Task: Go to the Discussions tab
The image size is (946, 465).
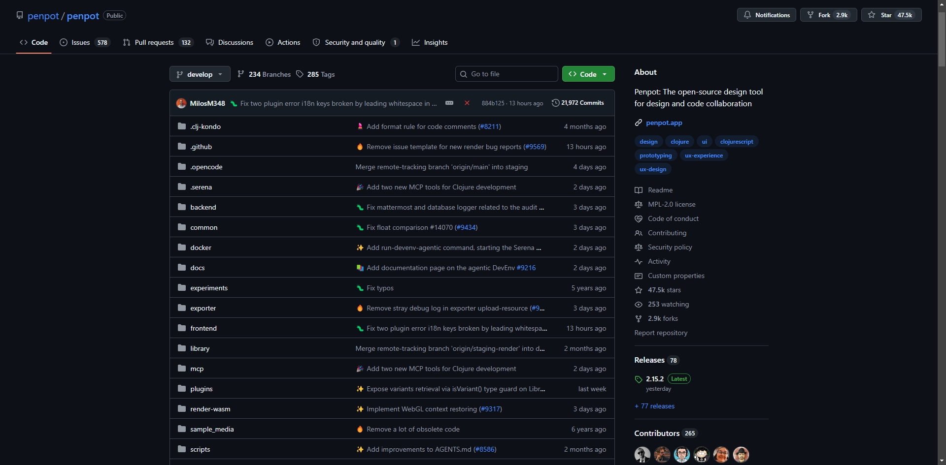Action: (x=230, y=42)
